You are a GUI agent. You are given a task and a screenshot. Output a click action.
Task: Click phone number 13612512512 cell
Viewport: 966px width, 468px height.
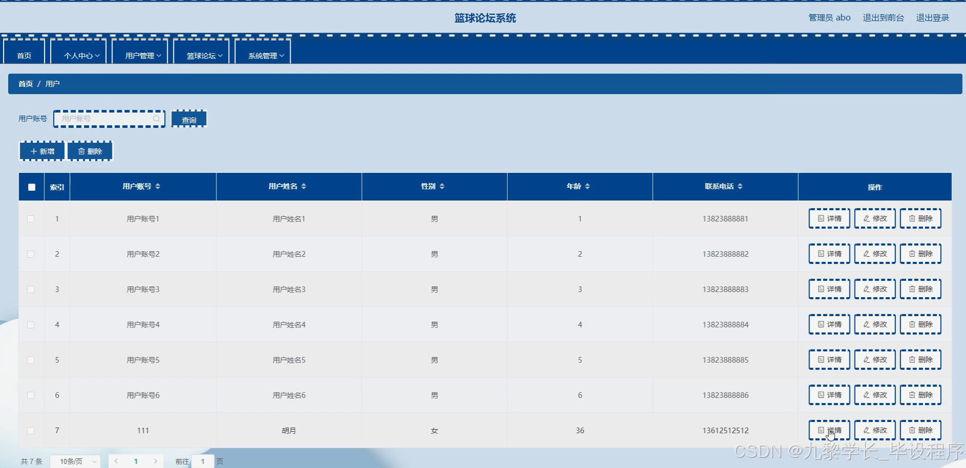(x=726, y=431)
